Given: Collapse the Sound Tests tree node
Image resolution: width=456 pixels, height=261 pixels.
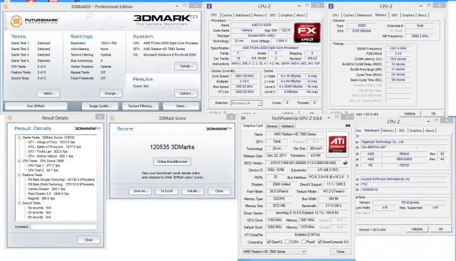Looking at the screenshot, I should [19, 203].
